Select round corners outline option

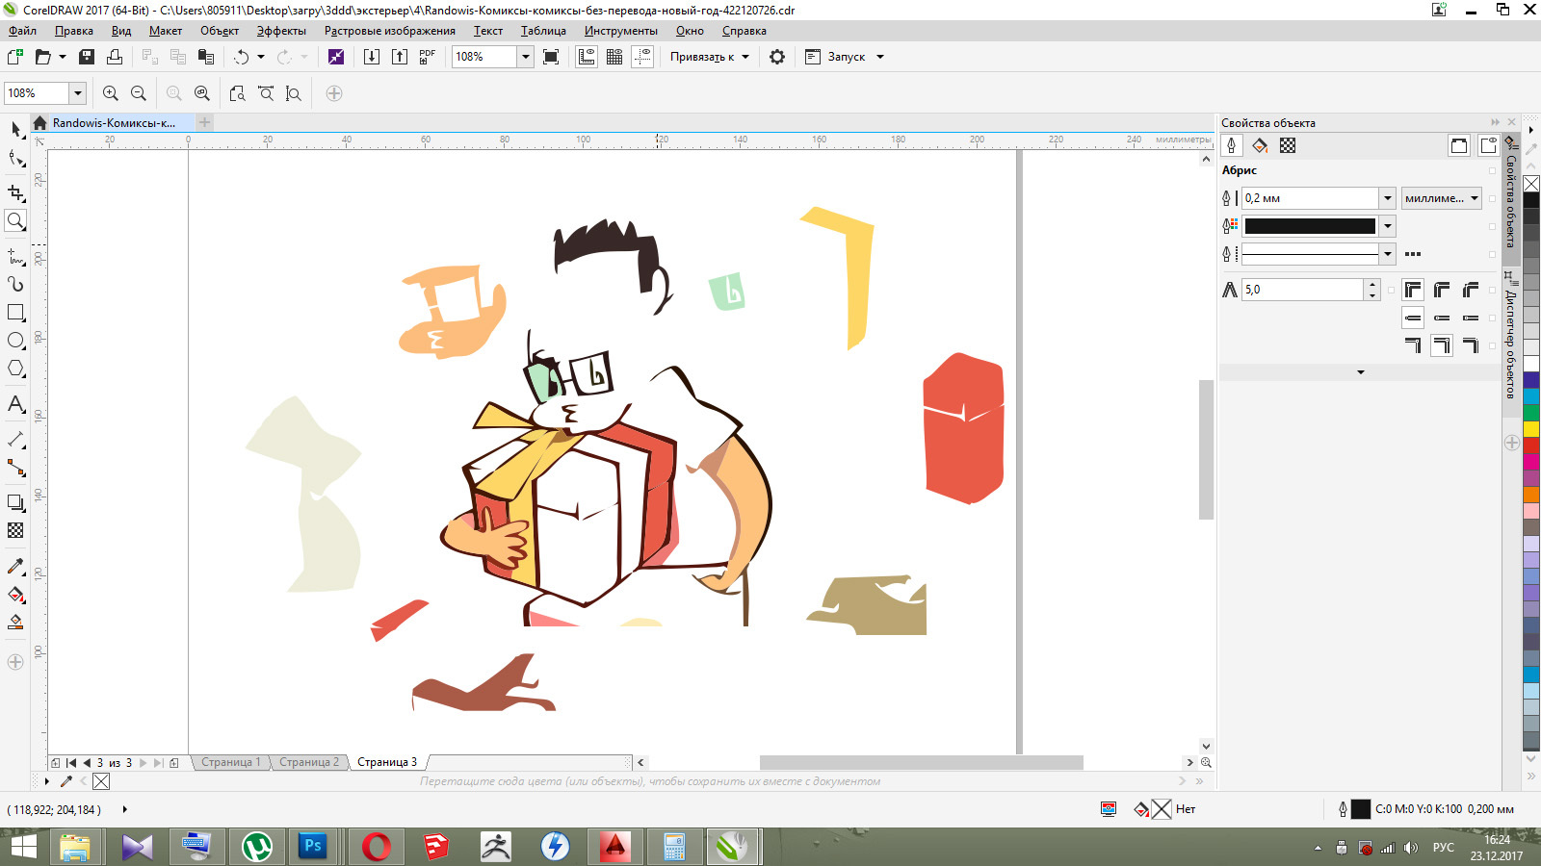click(x=1442, y=290)
